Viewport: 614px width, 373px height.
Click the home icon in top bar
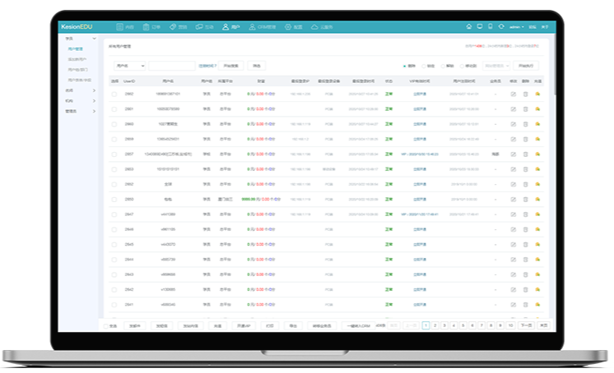click(x=469, y=26)
